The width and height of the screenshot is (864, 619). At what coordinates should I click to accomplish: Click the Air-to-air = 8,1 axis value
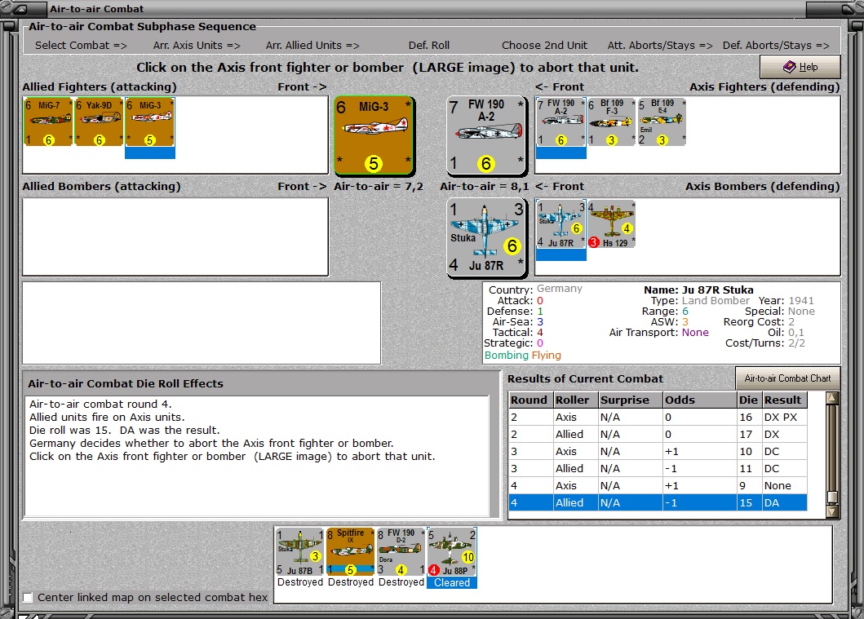point(485,187)
